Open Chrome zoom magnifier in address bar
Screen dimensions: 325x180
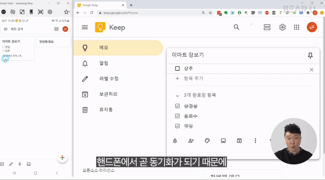[x=204, y=13]
